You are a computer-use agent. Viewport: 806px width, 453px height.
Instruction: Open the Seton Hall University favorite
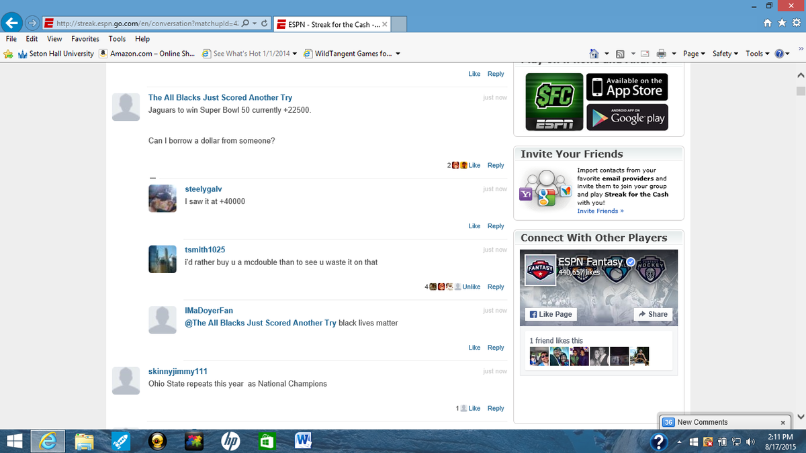[x=56, y=54]
